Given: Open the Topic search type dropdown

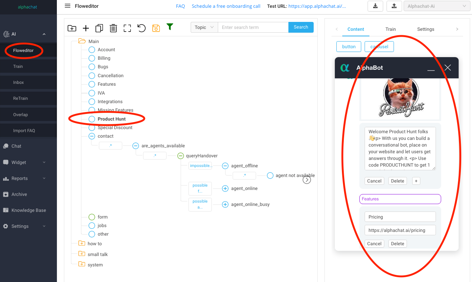Looking at the screenshot, I should (204, 27).
